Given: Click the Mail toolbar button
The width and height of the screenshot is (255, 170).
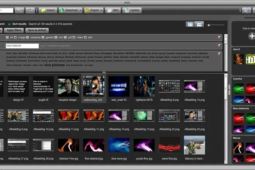Looking at the screenshot, I should (113, 10).
